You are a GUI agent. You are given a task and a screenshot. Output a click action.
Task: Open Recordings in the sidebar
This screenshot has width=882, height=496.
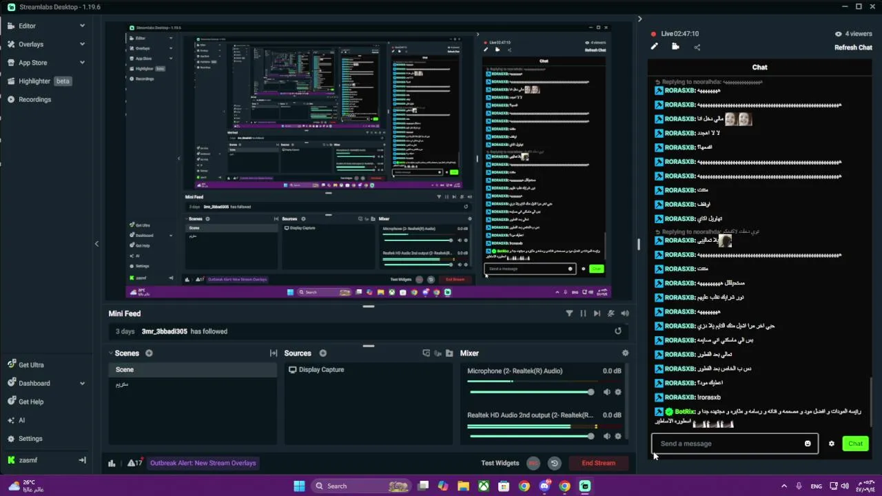(34, 99)
